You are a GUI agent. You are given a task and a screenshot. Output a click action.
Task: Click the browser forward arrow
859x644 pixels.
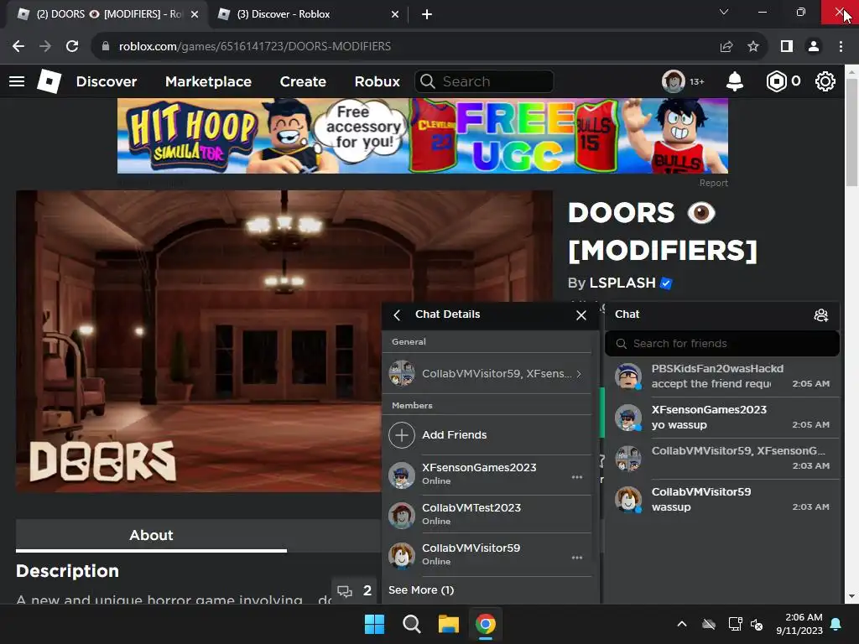point(45,47)
